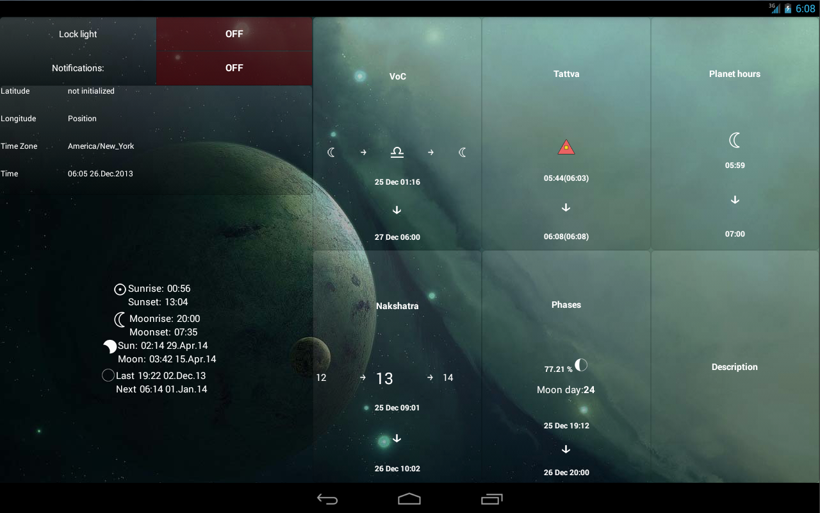Tap the Phases end time '26 Dec 20:00'
820x513 pixels.
click(x=566, y=473)
